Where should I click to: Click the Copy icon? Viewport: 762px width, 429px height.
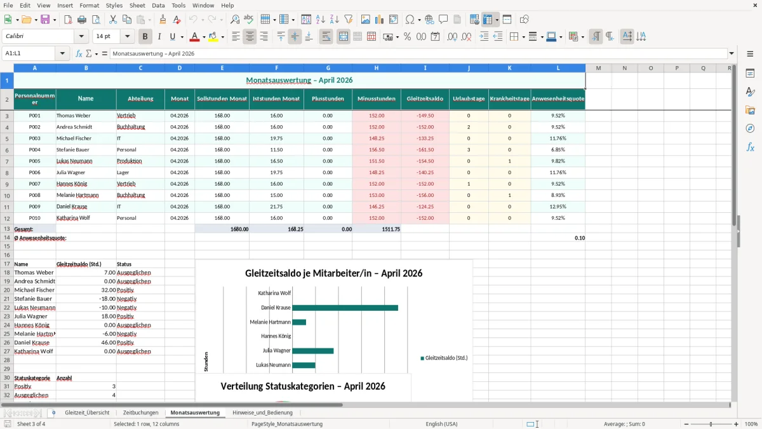[126, 20]
